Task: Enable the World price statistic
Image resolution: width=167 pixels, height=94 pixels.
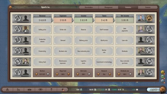Action: (104, 40)
